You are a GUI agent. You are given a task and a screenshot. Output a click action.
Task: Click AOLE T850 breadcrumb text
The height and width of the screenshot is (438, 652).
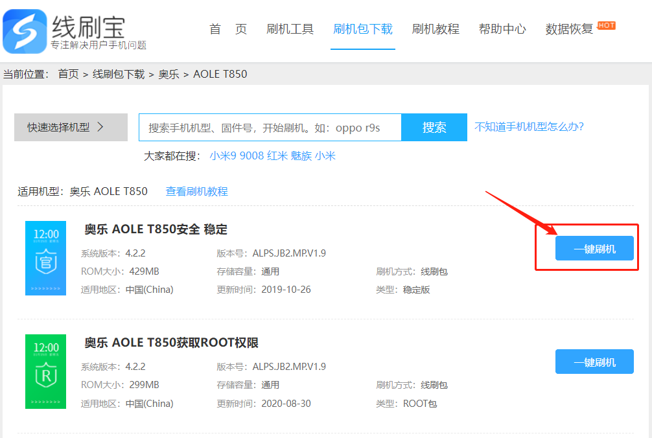tap(220, 75)
